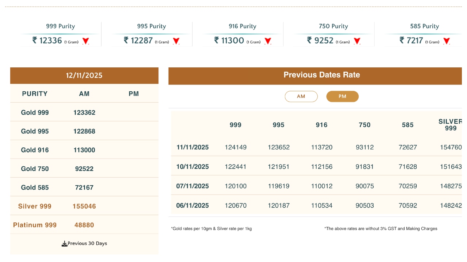Screen dimensions: 467x262
Task: Click the 12/11/2025 date header
Action: (84, 76)
